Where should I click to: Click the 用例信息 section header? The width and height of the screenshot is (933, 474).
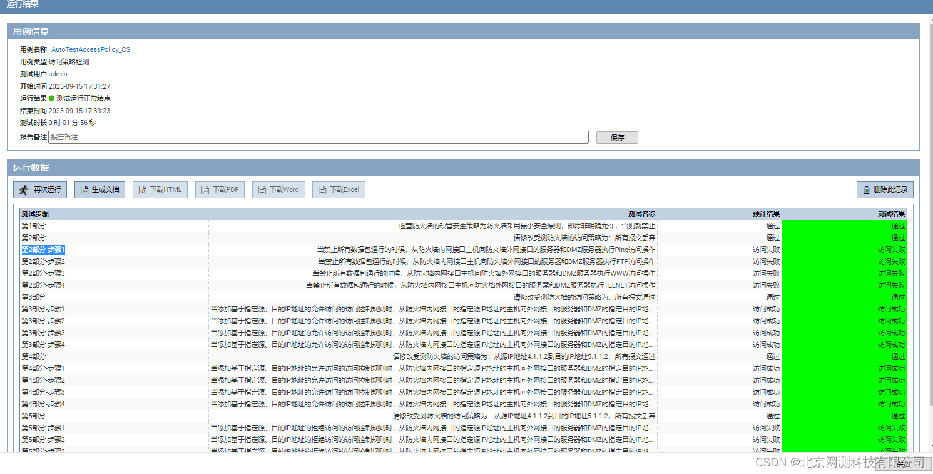[463, 31]
